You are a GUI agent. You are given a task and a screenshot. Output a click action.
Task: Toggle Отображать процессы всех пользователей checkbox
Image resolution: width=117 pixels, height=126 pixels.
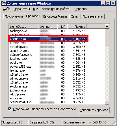coord(10,109)
